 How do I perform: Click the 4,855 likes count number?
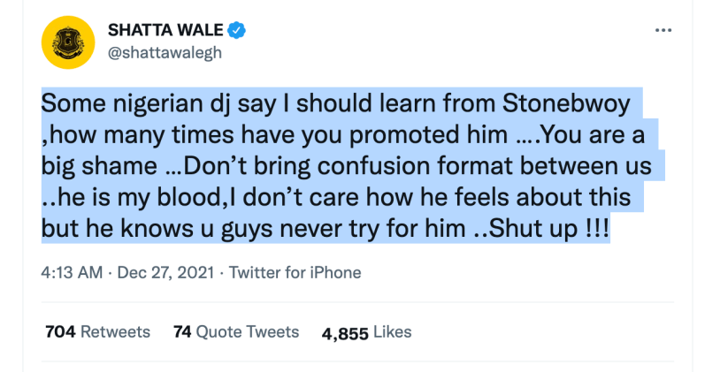pos(345,333)
